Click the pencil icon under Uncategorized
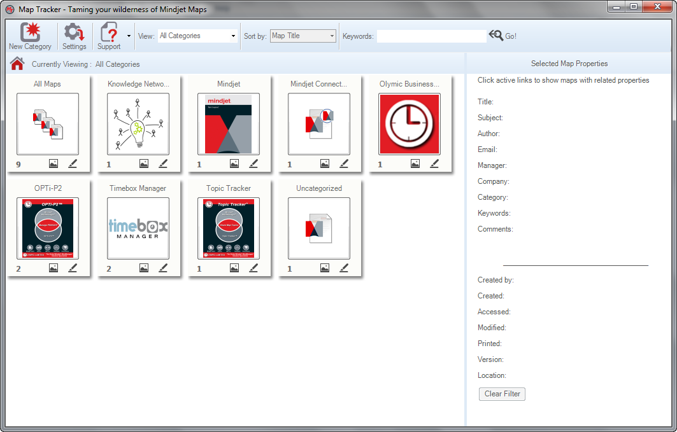The width and height of the screenshot is (677, 432). pos(344,268)
